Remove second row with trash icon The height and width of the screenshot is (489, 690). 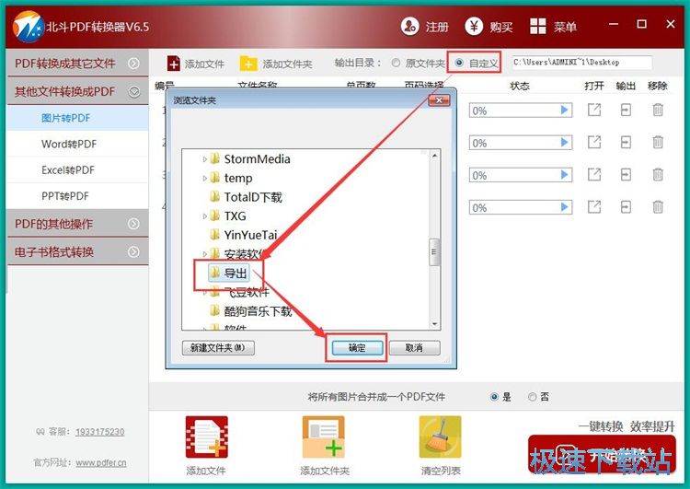pos(658,143)
